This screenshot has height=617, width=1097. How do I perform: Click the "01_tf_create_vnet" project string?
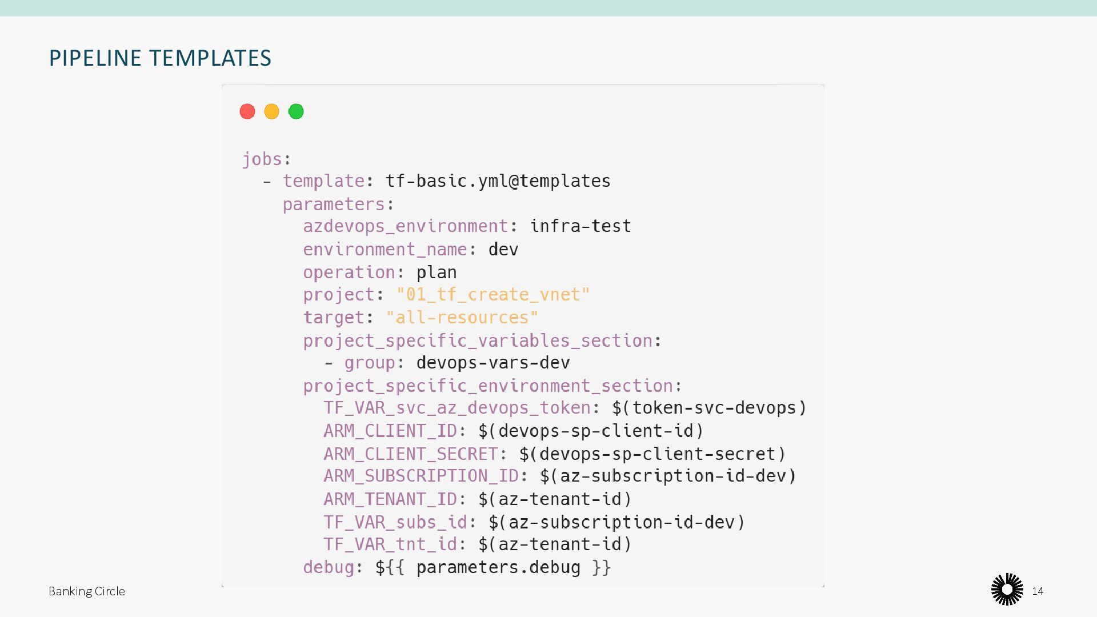[493, 295]
